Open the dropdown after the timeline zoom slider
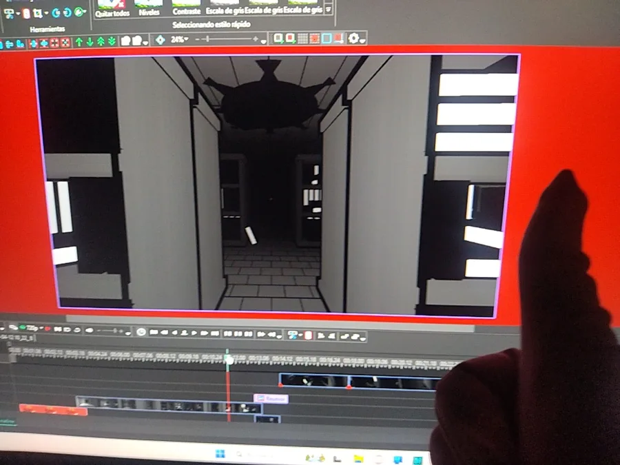The width and height of the screenshot is (620, 465). pyautogui.click(x=127, y=333)
